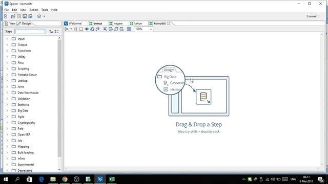
Task: Open the Help menu
Action: pyautogui.click(x=54, y=10)
